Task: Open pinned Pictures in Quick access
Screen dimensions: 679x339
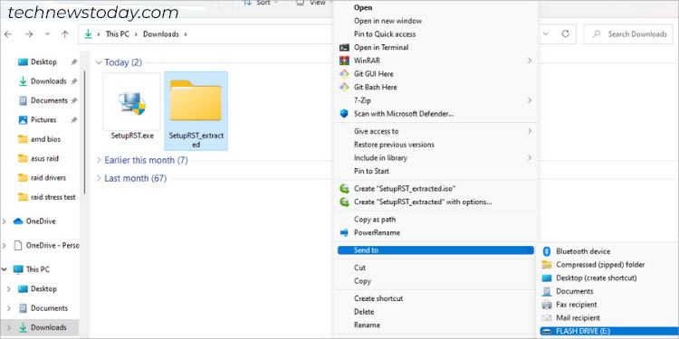Action: pos(43,119)
